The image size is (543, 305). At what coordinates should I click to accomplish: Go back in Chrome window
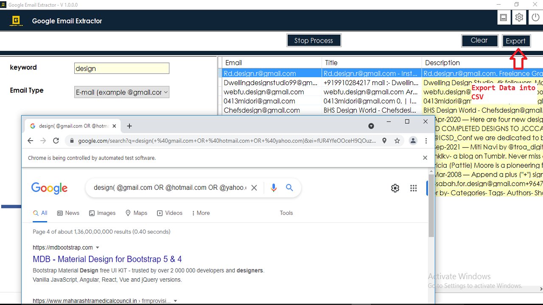[x=30, y=141]
